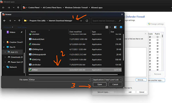Click the Browse... button behind the dialog
This screenshot has height=103, width=172.
click(141, 80)
